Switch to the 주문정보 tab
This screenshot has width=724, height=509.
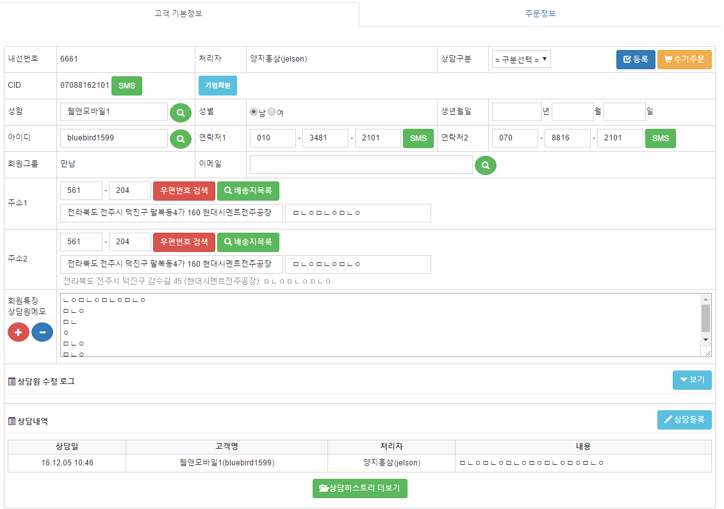pos(540,13)
